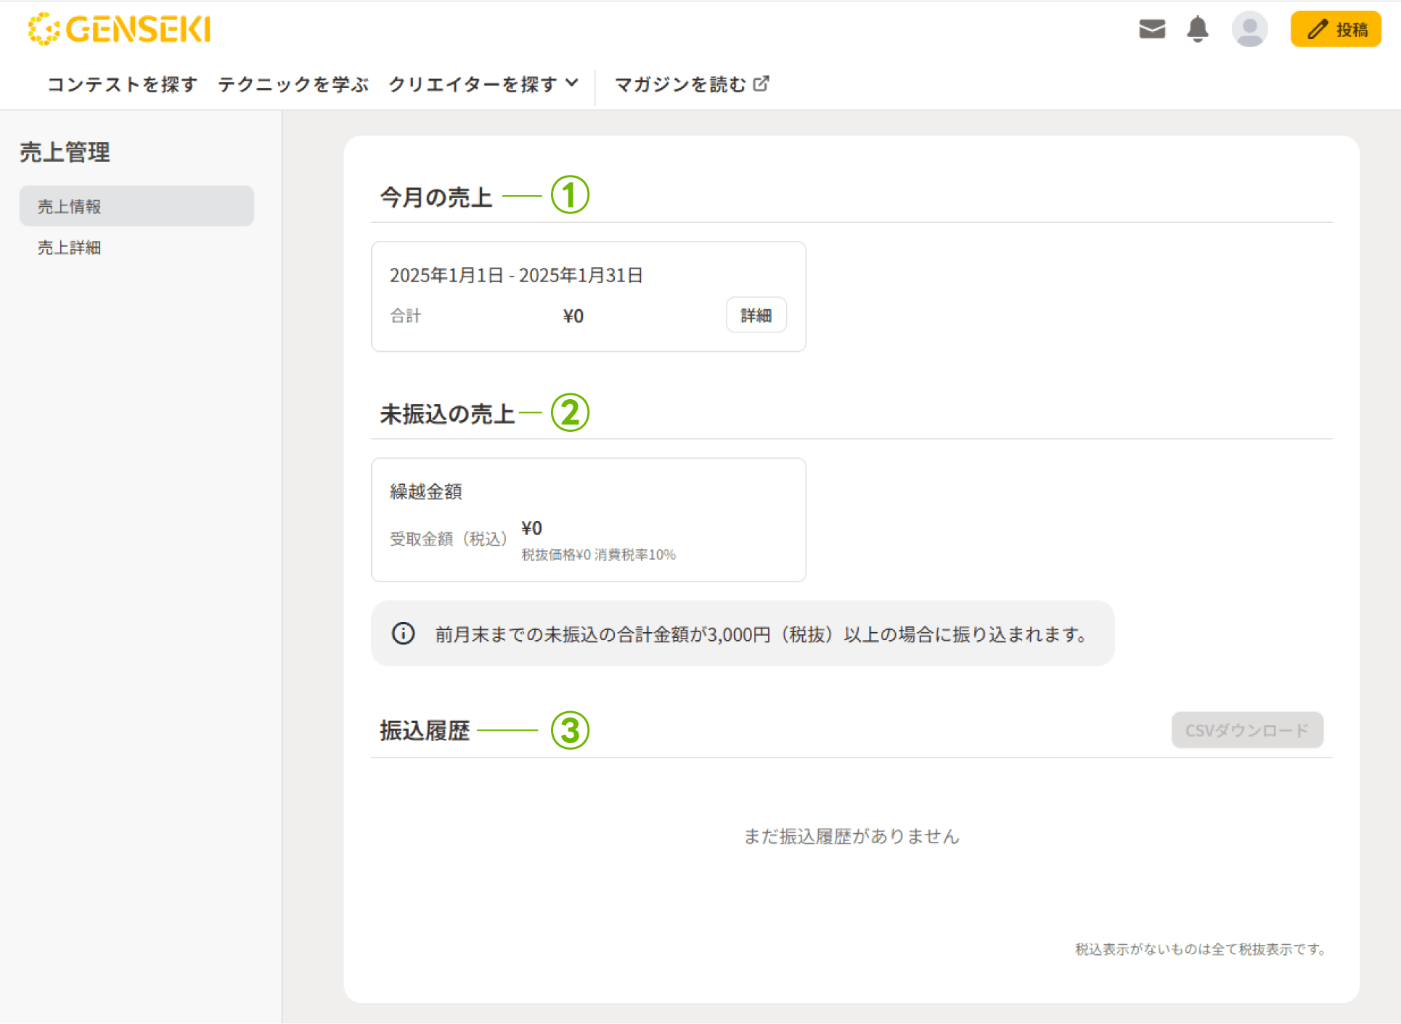Image resolution: width=1401 pixels, height=1024 pixels.
Task: Click the 繰越金額 label
Action: point(426,491)
